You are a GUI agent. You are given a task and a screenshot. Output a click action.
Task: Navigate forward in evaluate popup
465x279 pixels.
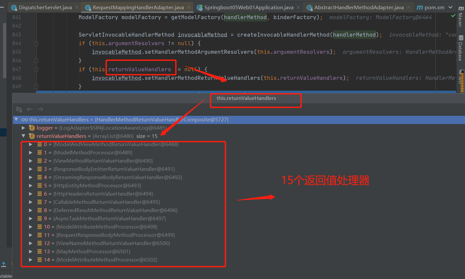[x=40, y=109]
